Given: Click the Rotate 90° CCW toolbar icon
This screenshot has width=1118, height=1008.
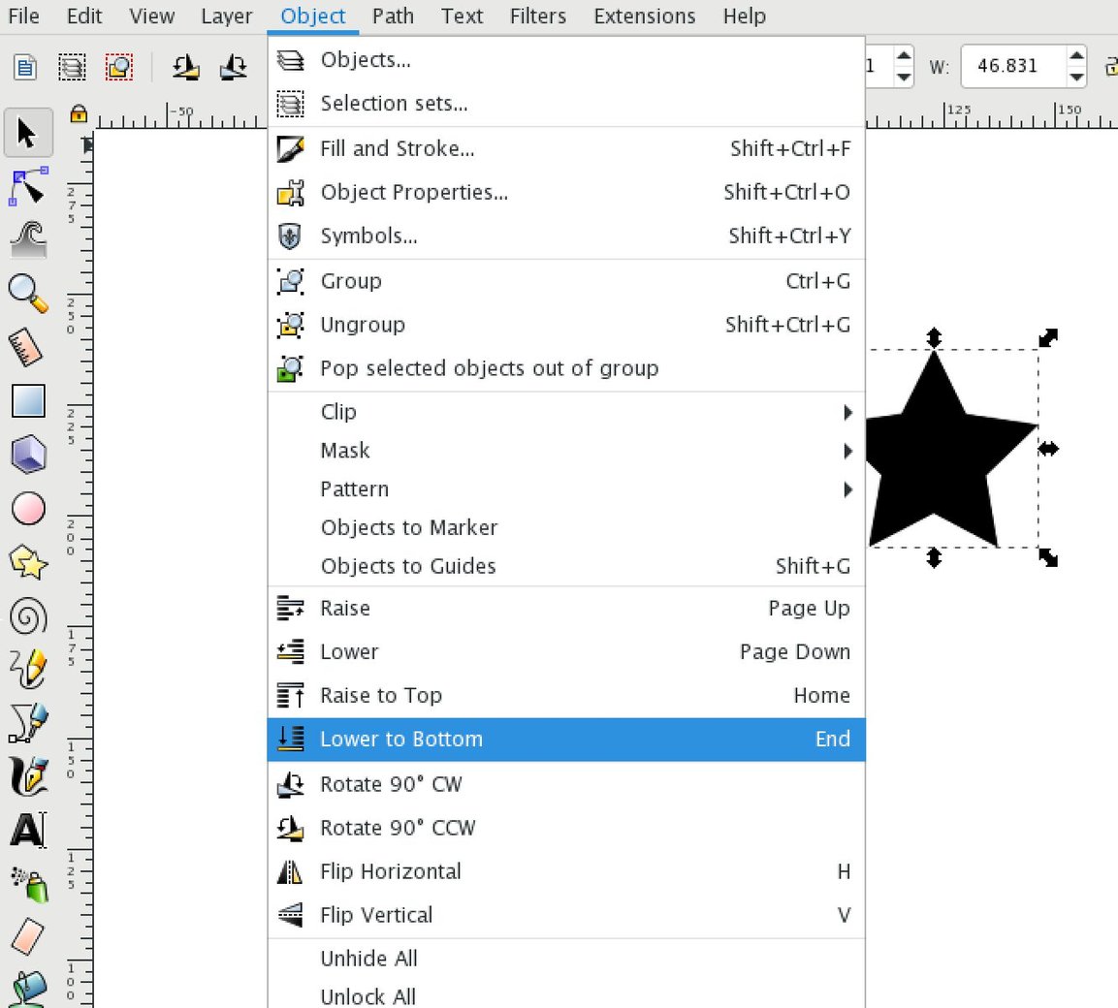Looking at the screenshot, I should (x=186, y=67).
